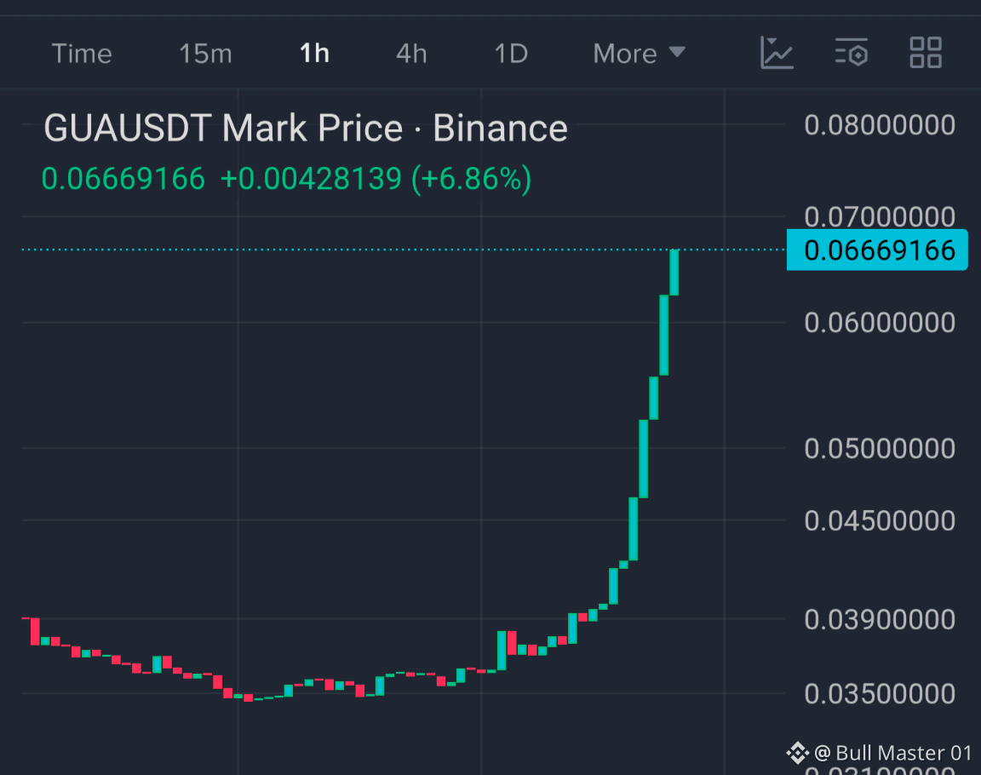Click the 0.05000000 axis label
Image resolution: width=981 pixels, height=775 pixels.
[x=879, y=449]
